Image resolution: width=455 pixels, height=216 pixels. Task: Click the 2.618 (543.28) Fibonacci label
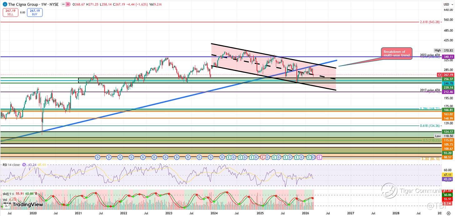tap(430, 22)
